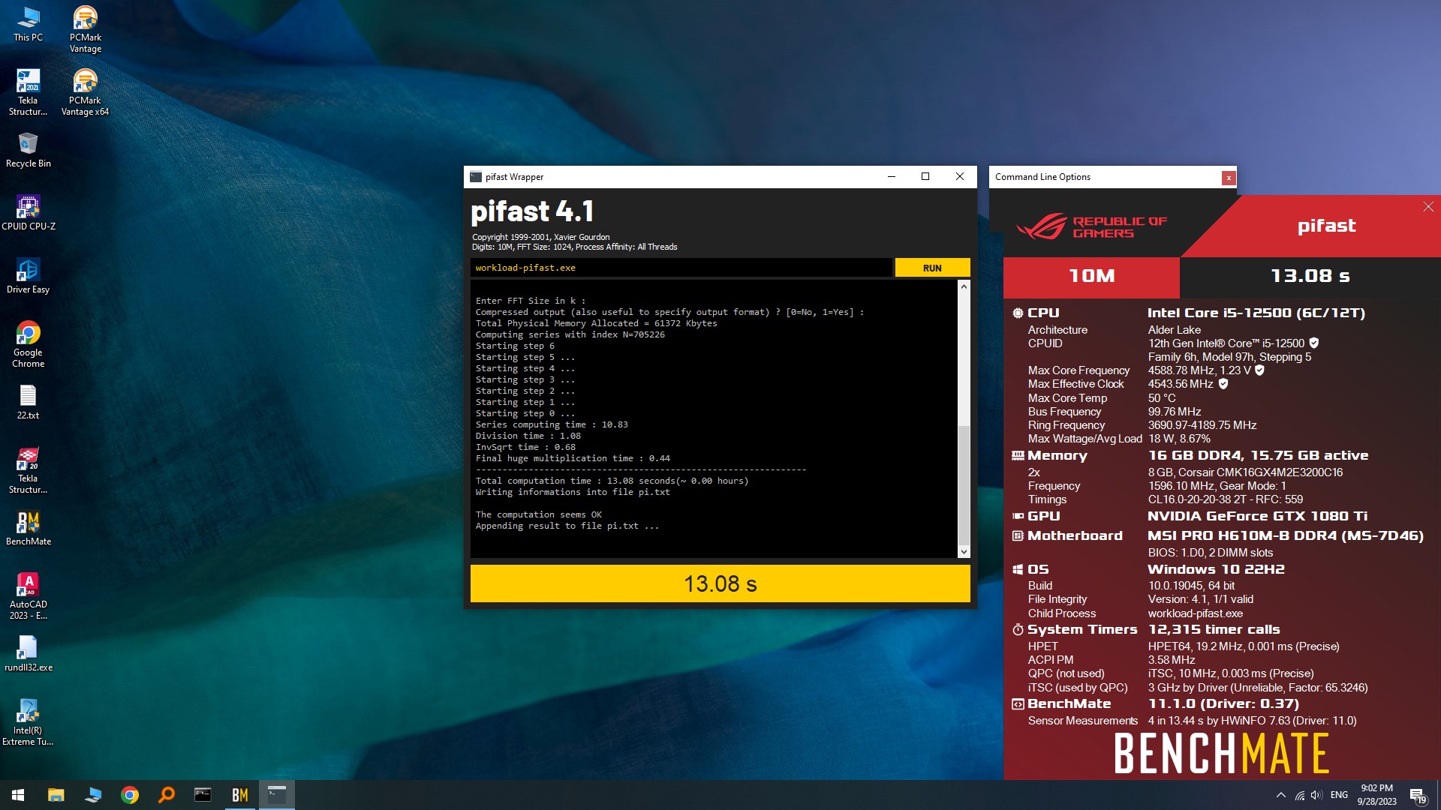Open volume control tray icon

1316,795
